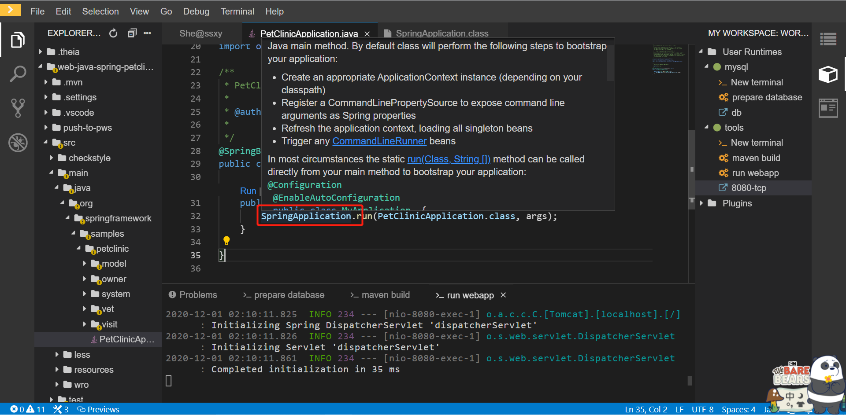Run the run webapp gear icon
846x415 pixels.
tap(724, 173)
